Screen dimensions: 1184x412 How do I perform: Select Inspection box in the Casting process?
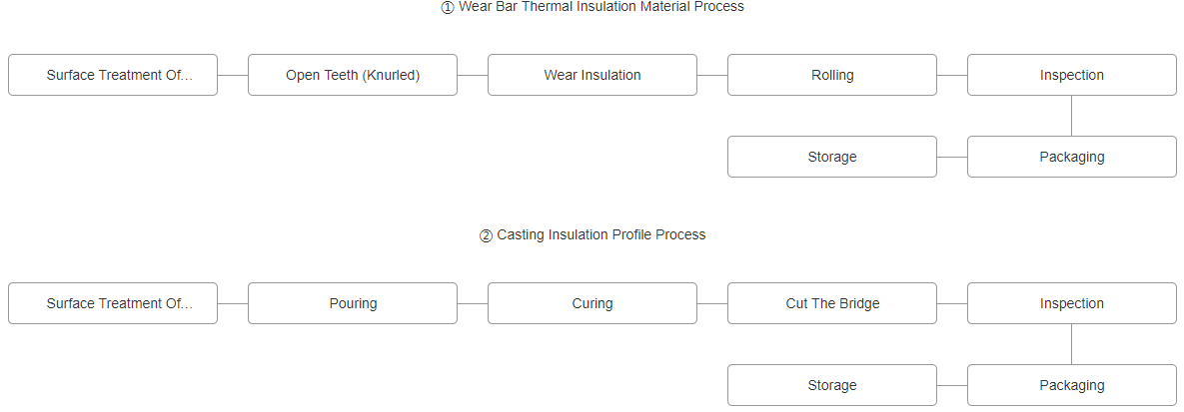(1072, 303)
